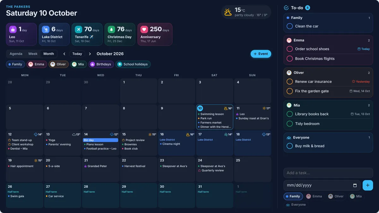Screen dimensions: 379x213
Task: Toggle the School holidays calendar filter
Action: (133, 64)
